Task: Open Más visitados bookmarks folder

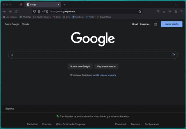Action: pyautogui.click(x=10, y=17)
